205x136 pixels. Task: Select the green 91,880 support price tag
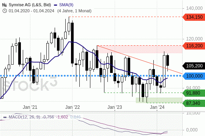point(194,93)
